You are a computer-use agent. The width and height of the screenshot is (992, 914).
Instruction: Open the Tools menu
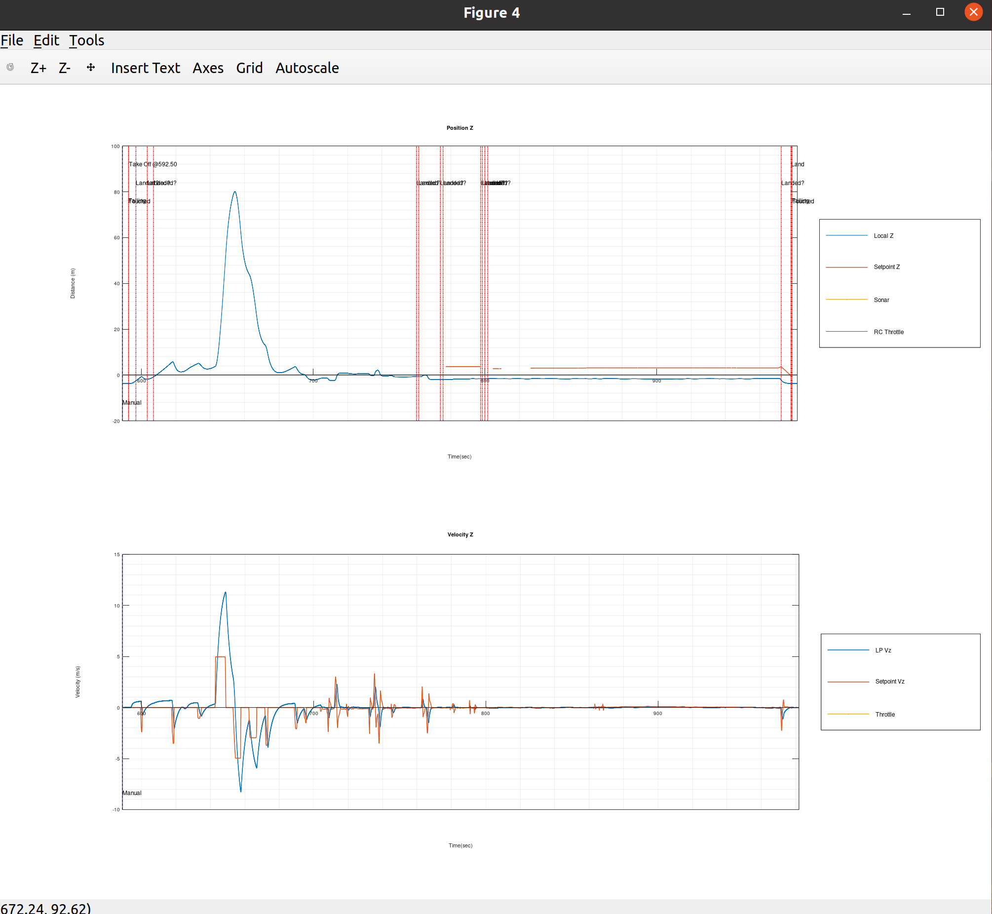[x=86, y=40]
